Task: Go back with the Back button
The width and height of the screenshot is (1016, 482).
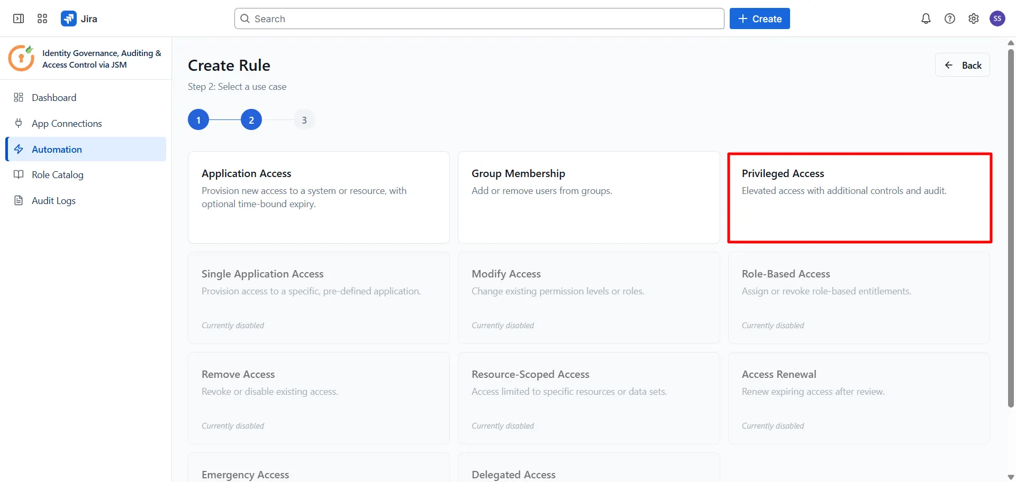Action: click(962, 65)
